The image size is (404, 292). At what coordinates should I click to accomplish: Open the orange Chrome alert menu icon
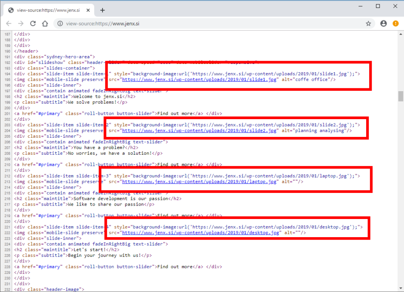click(395, 23)
